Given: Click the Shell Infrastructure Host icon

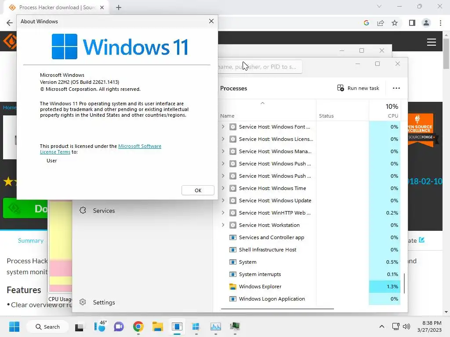Looking at the screenshot, I should [233, 250].
